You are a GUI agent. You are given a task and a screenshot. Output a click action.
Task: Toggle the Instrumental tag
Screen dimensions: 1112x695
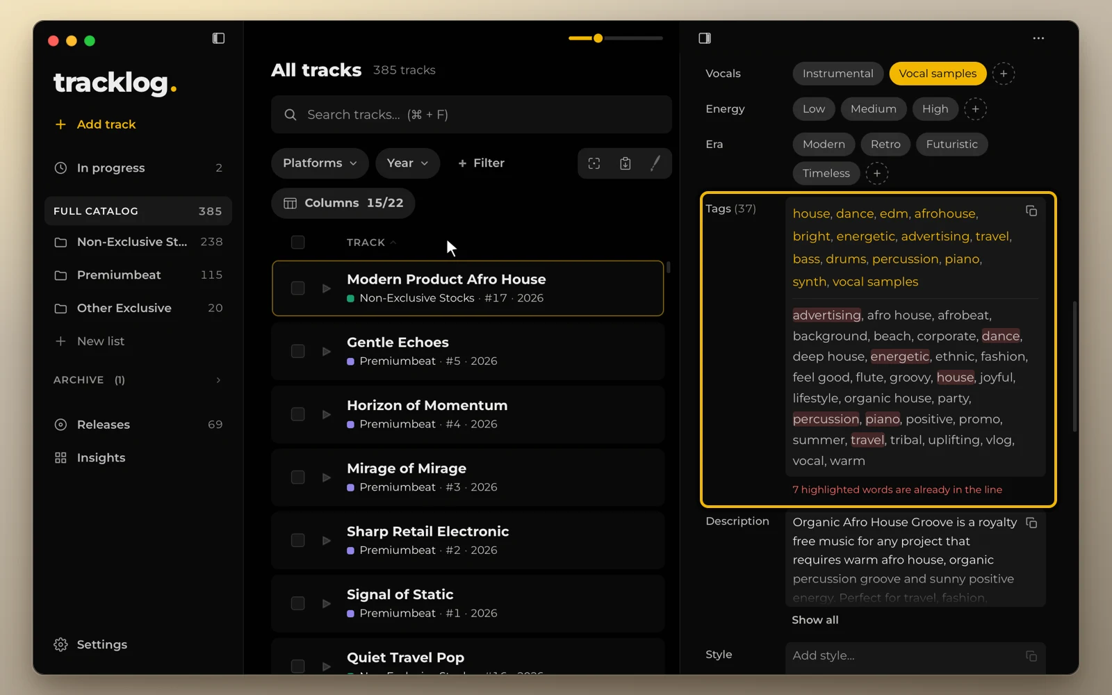pyautogui.click(x=838, y=74)
